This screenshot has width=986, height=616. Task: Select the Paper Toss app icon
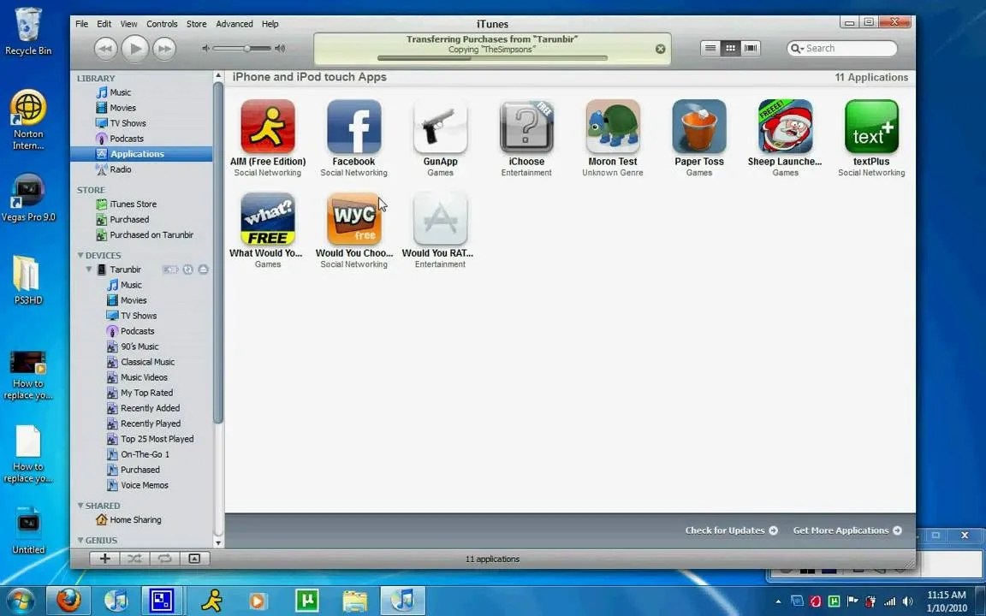[699, 127]
